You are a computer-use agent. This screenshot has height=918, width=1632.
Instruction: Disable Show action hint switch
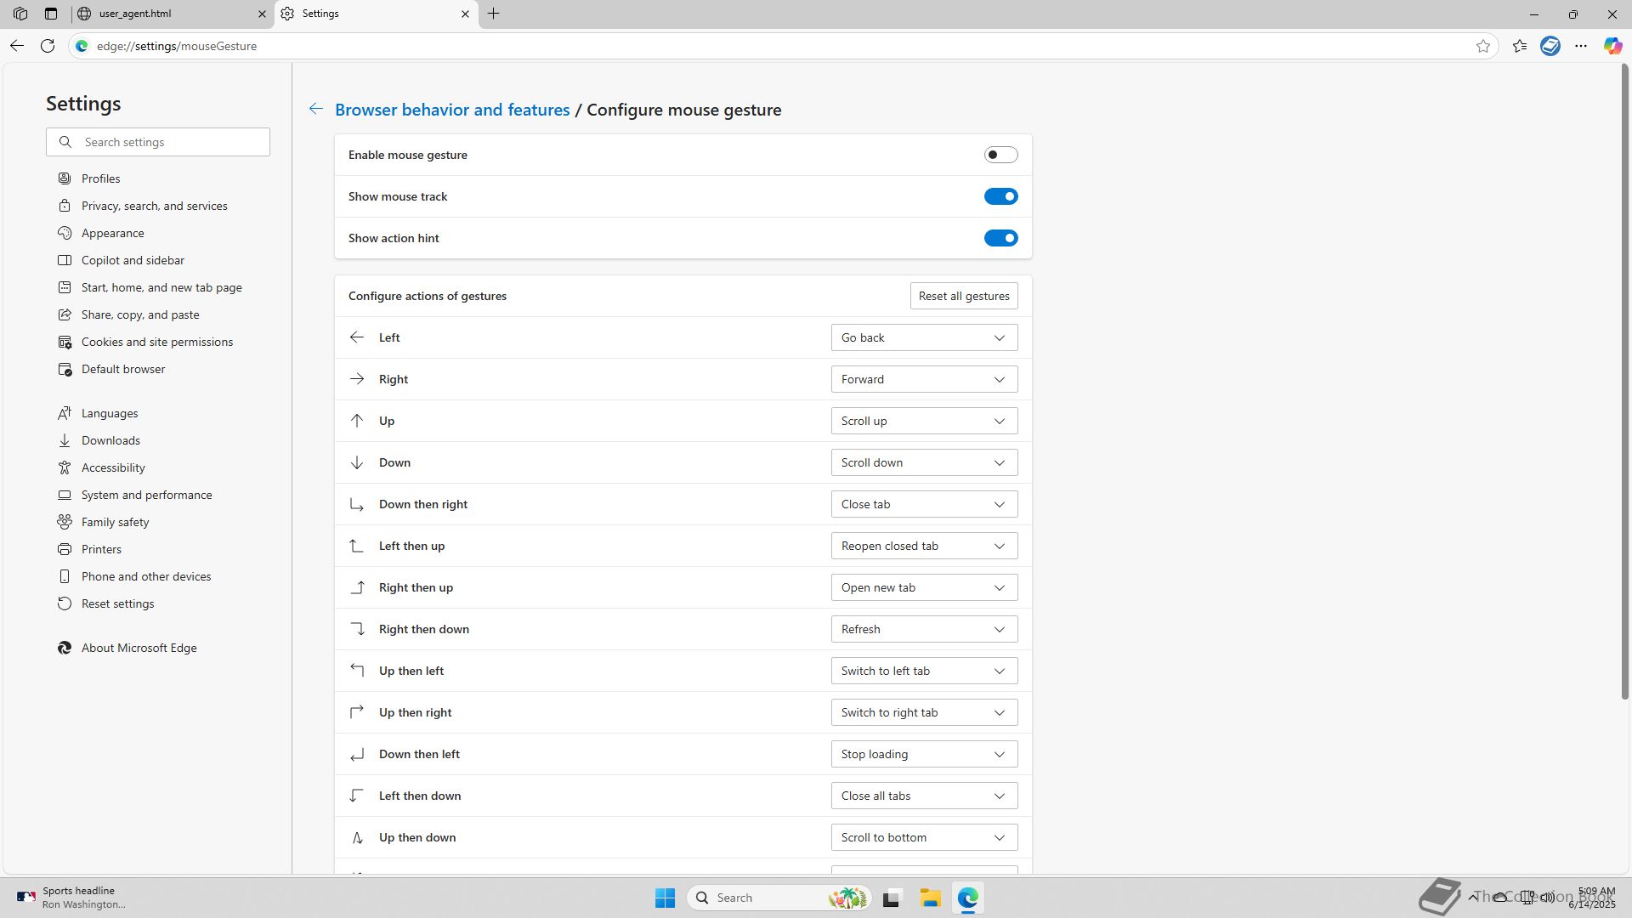[x=1000, y=238]
